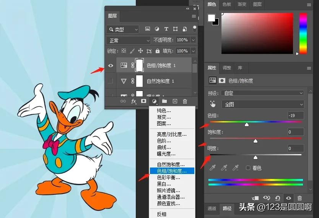Screen dimensions: 319x218
Task: Switch to the 色板 tab
Action: click(227, 4)
